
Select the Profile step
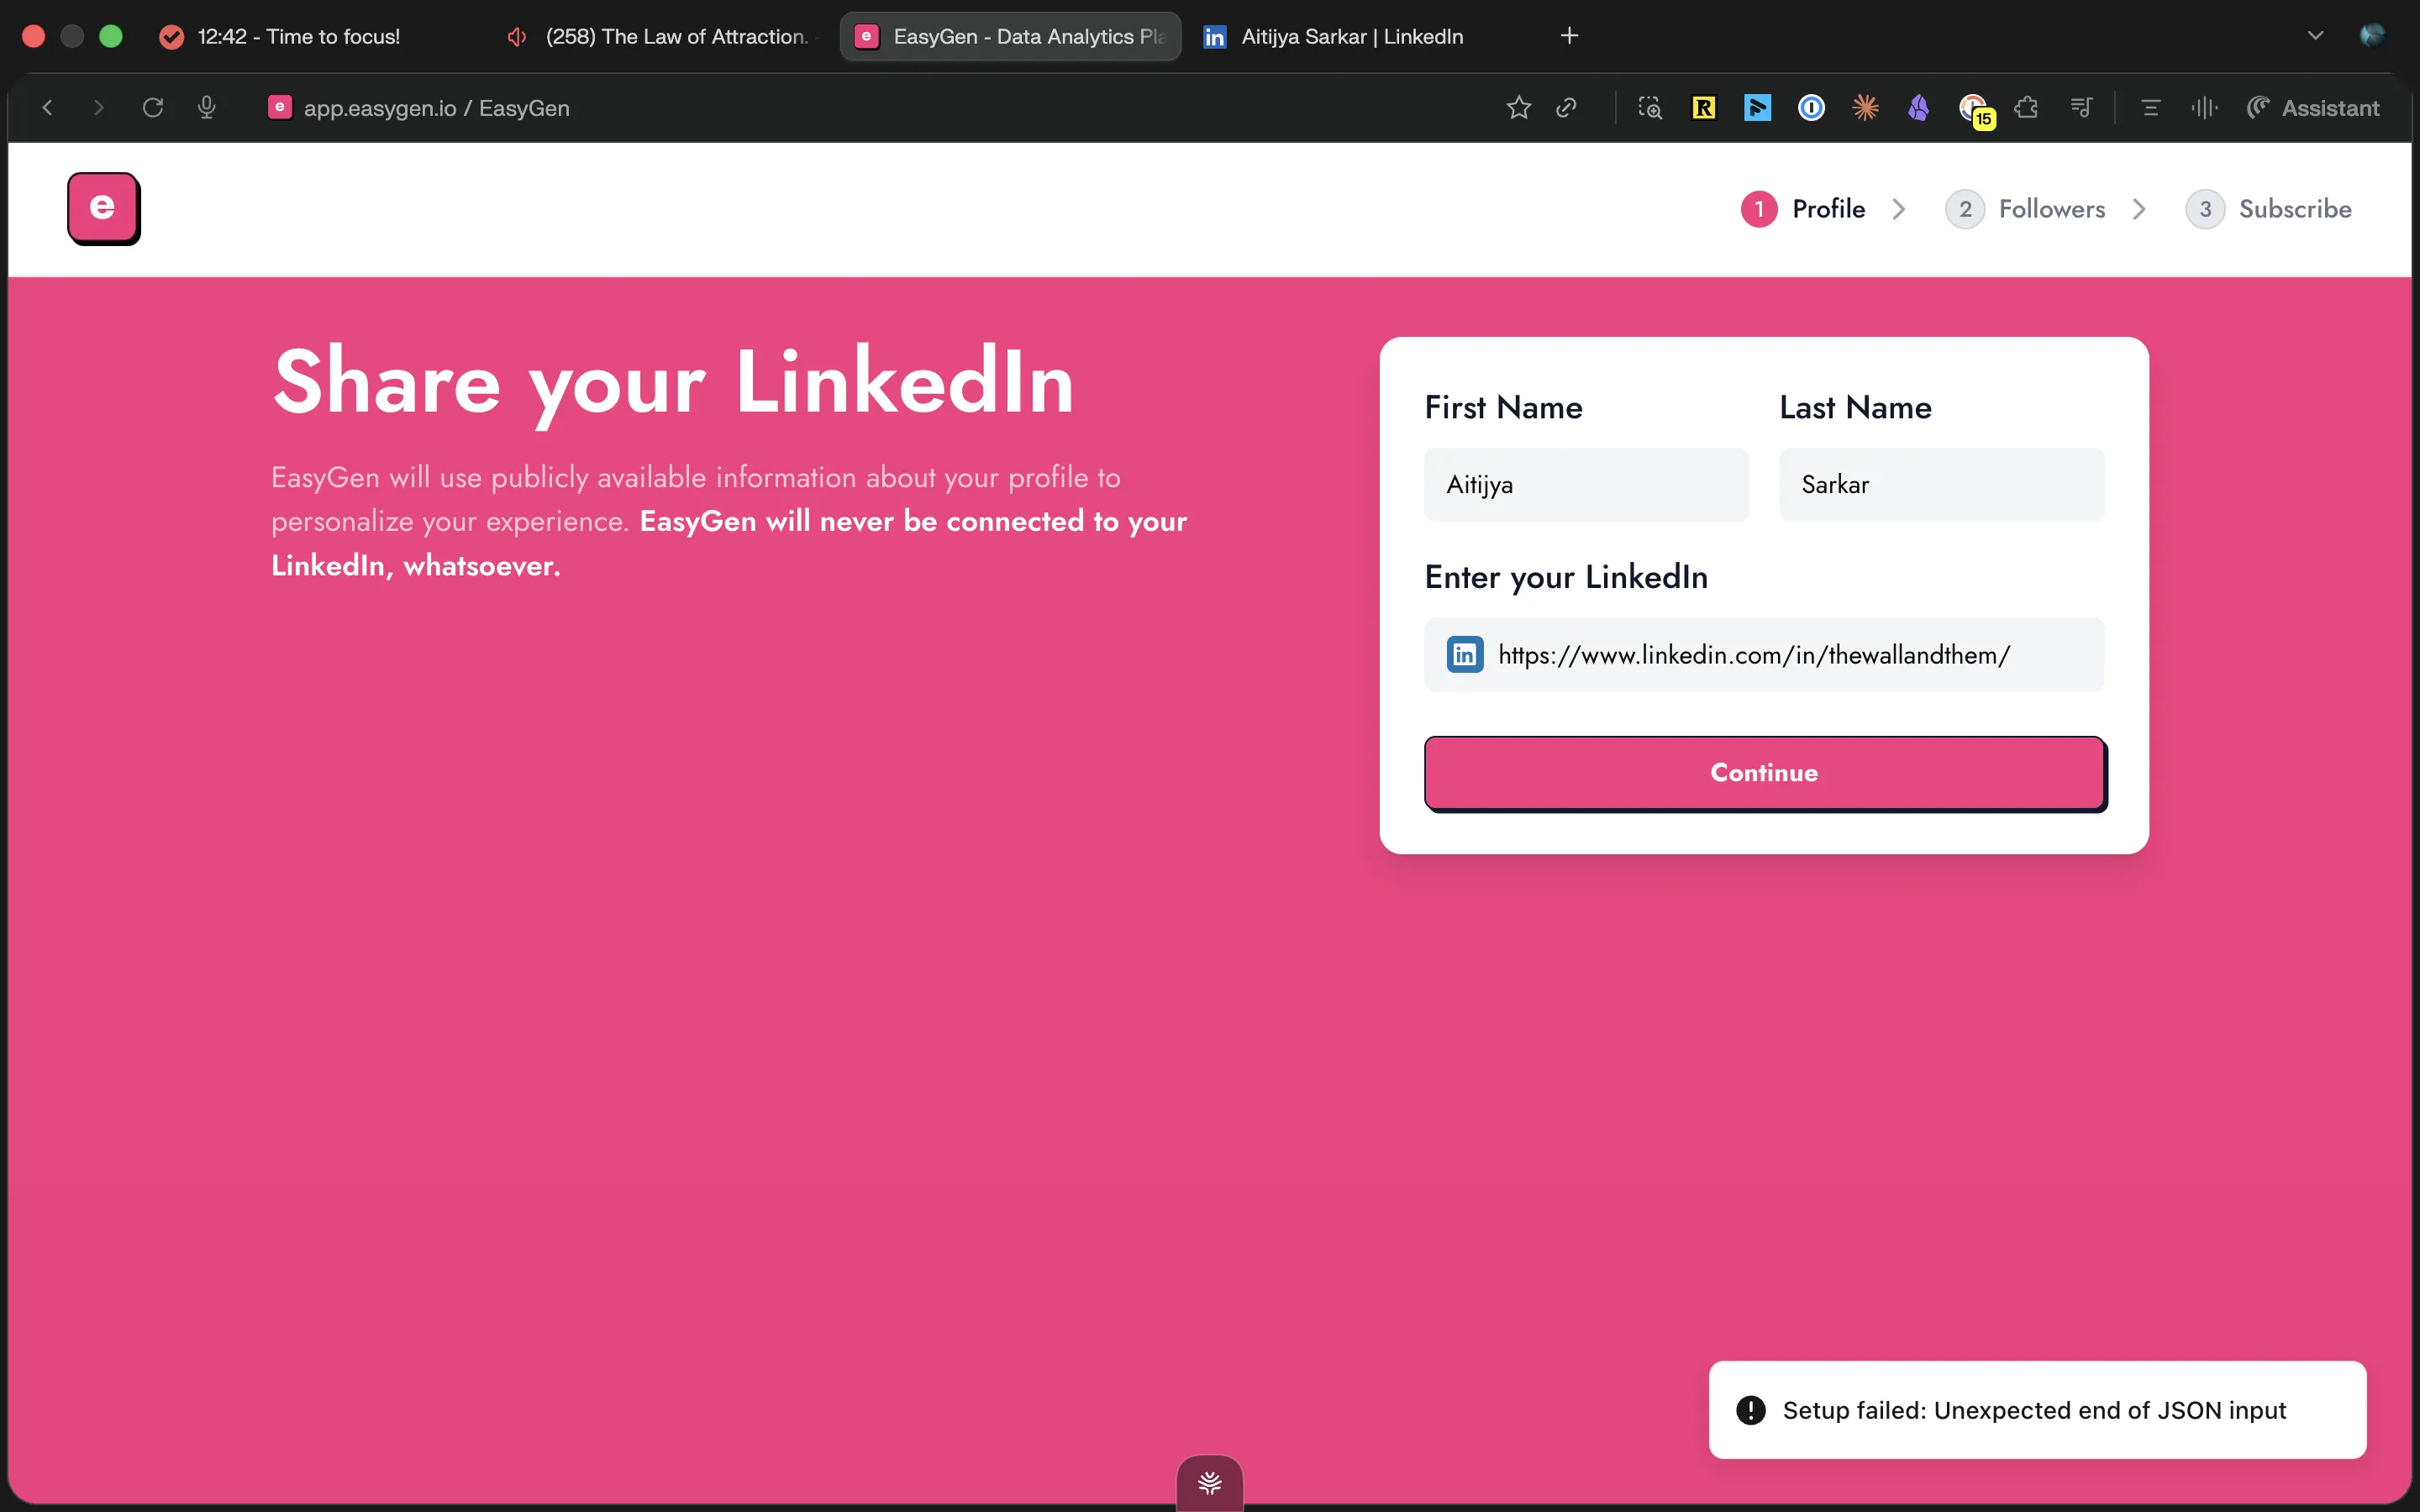[1803, 209]
